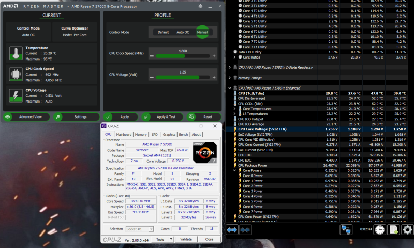
Task: Collapse the AMD Ryzen 7 5700X Enhanced section
Action: pyautogui.click(x=230, y=88)
